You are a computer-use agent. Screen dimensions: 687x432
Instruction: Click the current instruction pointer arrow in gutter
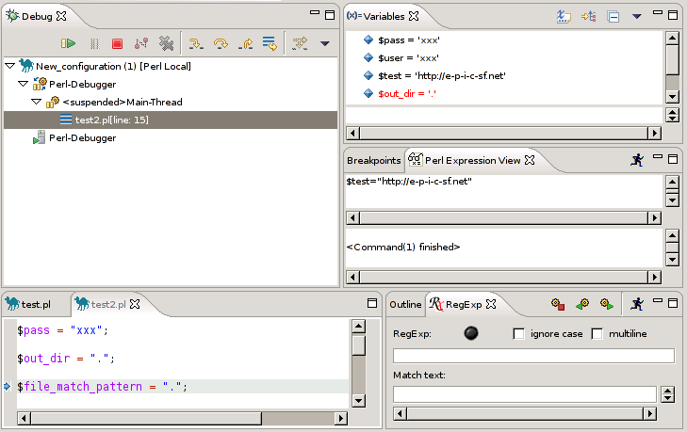click(7, 387)
